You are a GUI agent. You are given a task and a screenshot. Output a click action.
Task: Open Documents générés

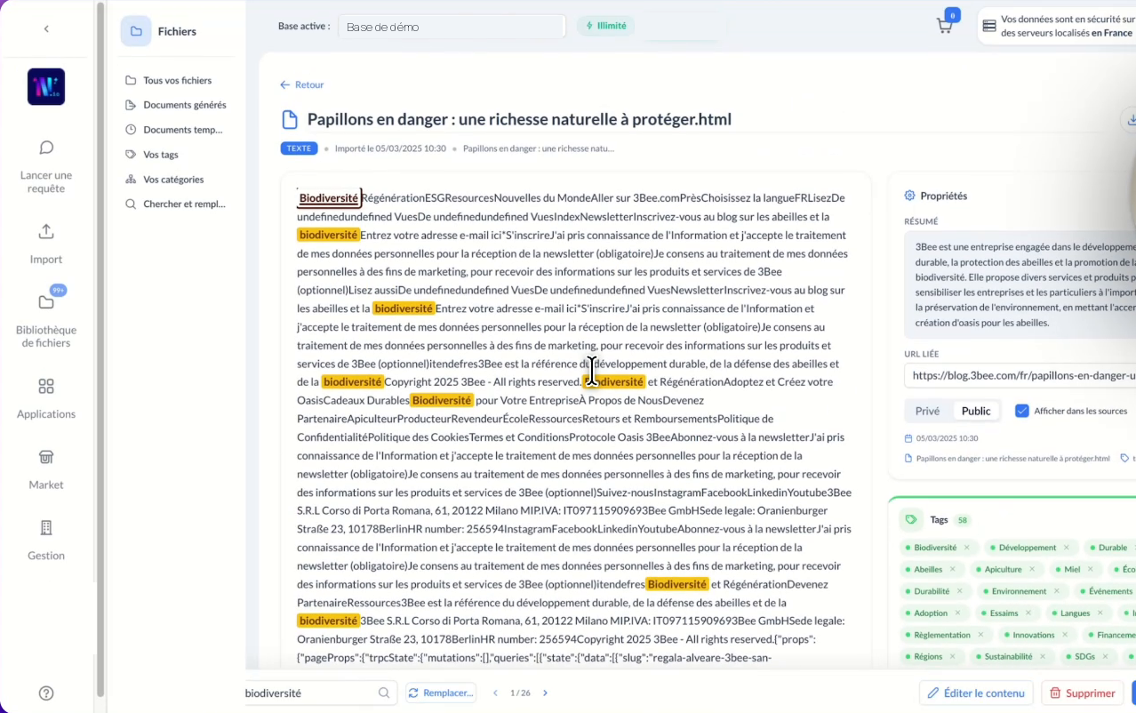pyautogui.click(x=177, y=105)
